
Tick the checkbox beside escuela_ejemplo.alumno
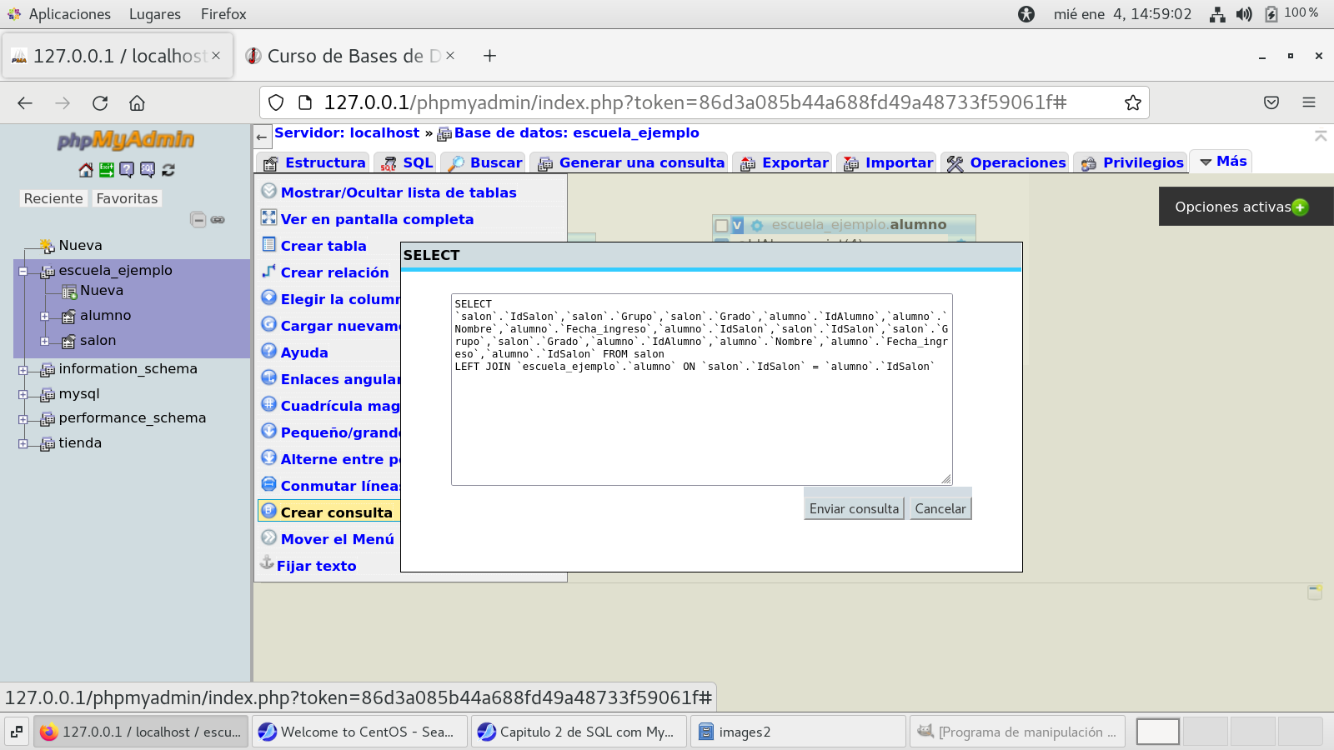click(x=722, y=225)
